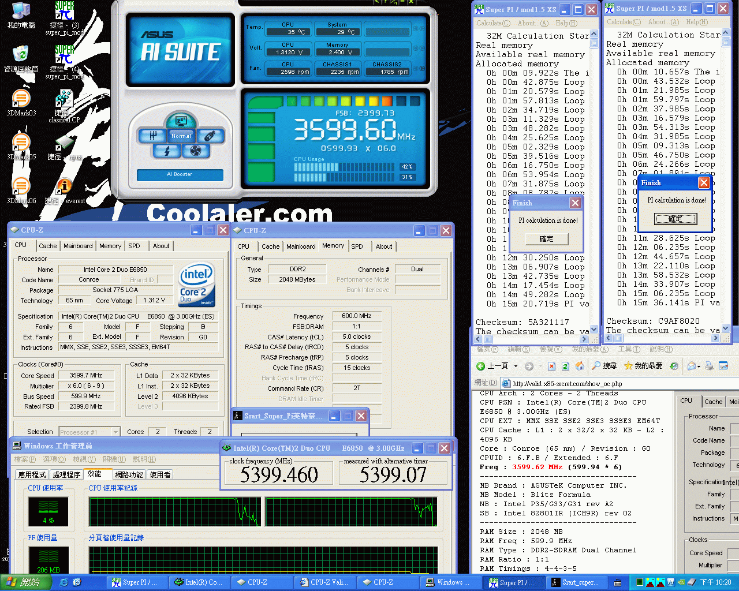This screenshot has height=591, width=739.
Task: Click the AI Booster button in AI Suite
Action: pyautogui.click(x=180, y=174)
